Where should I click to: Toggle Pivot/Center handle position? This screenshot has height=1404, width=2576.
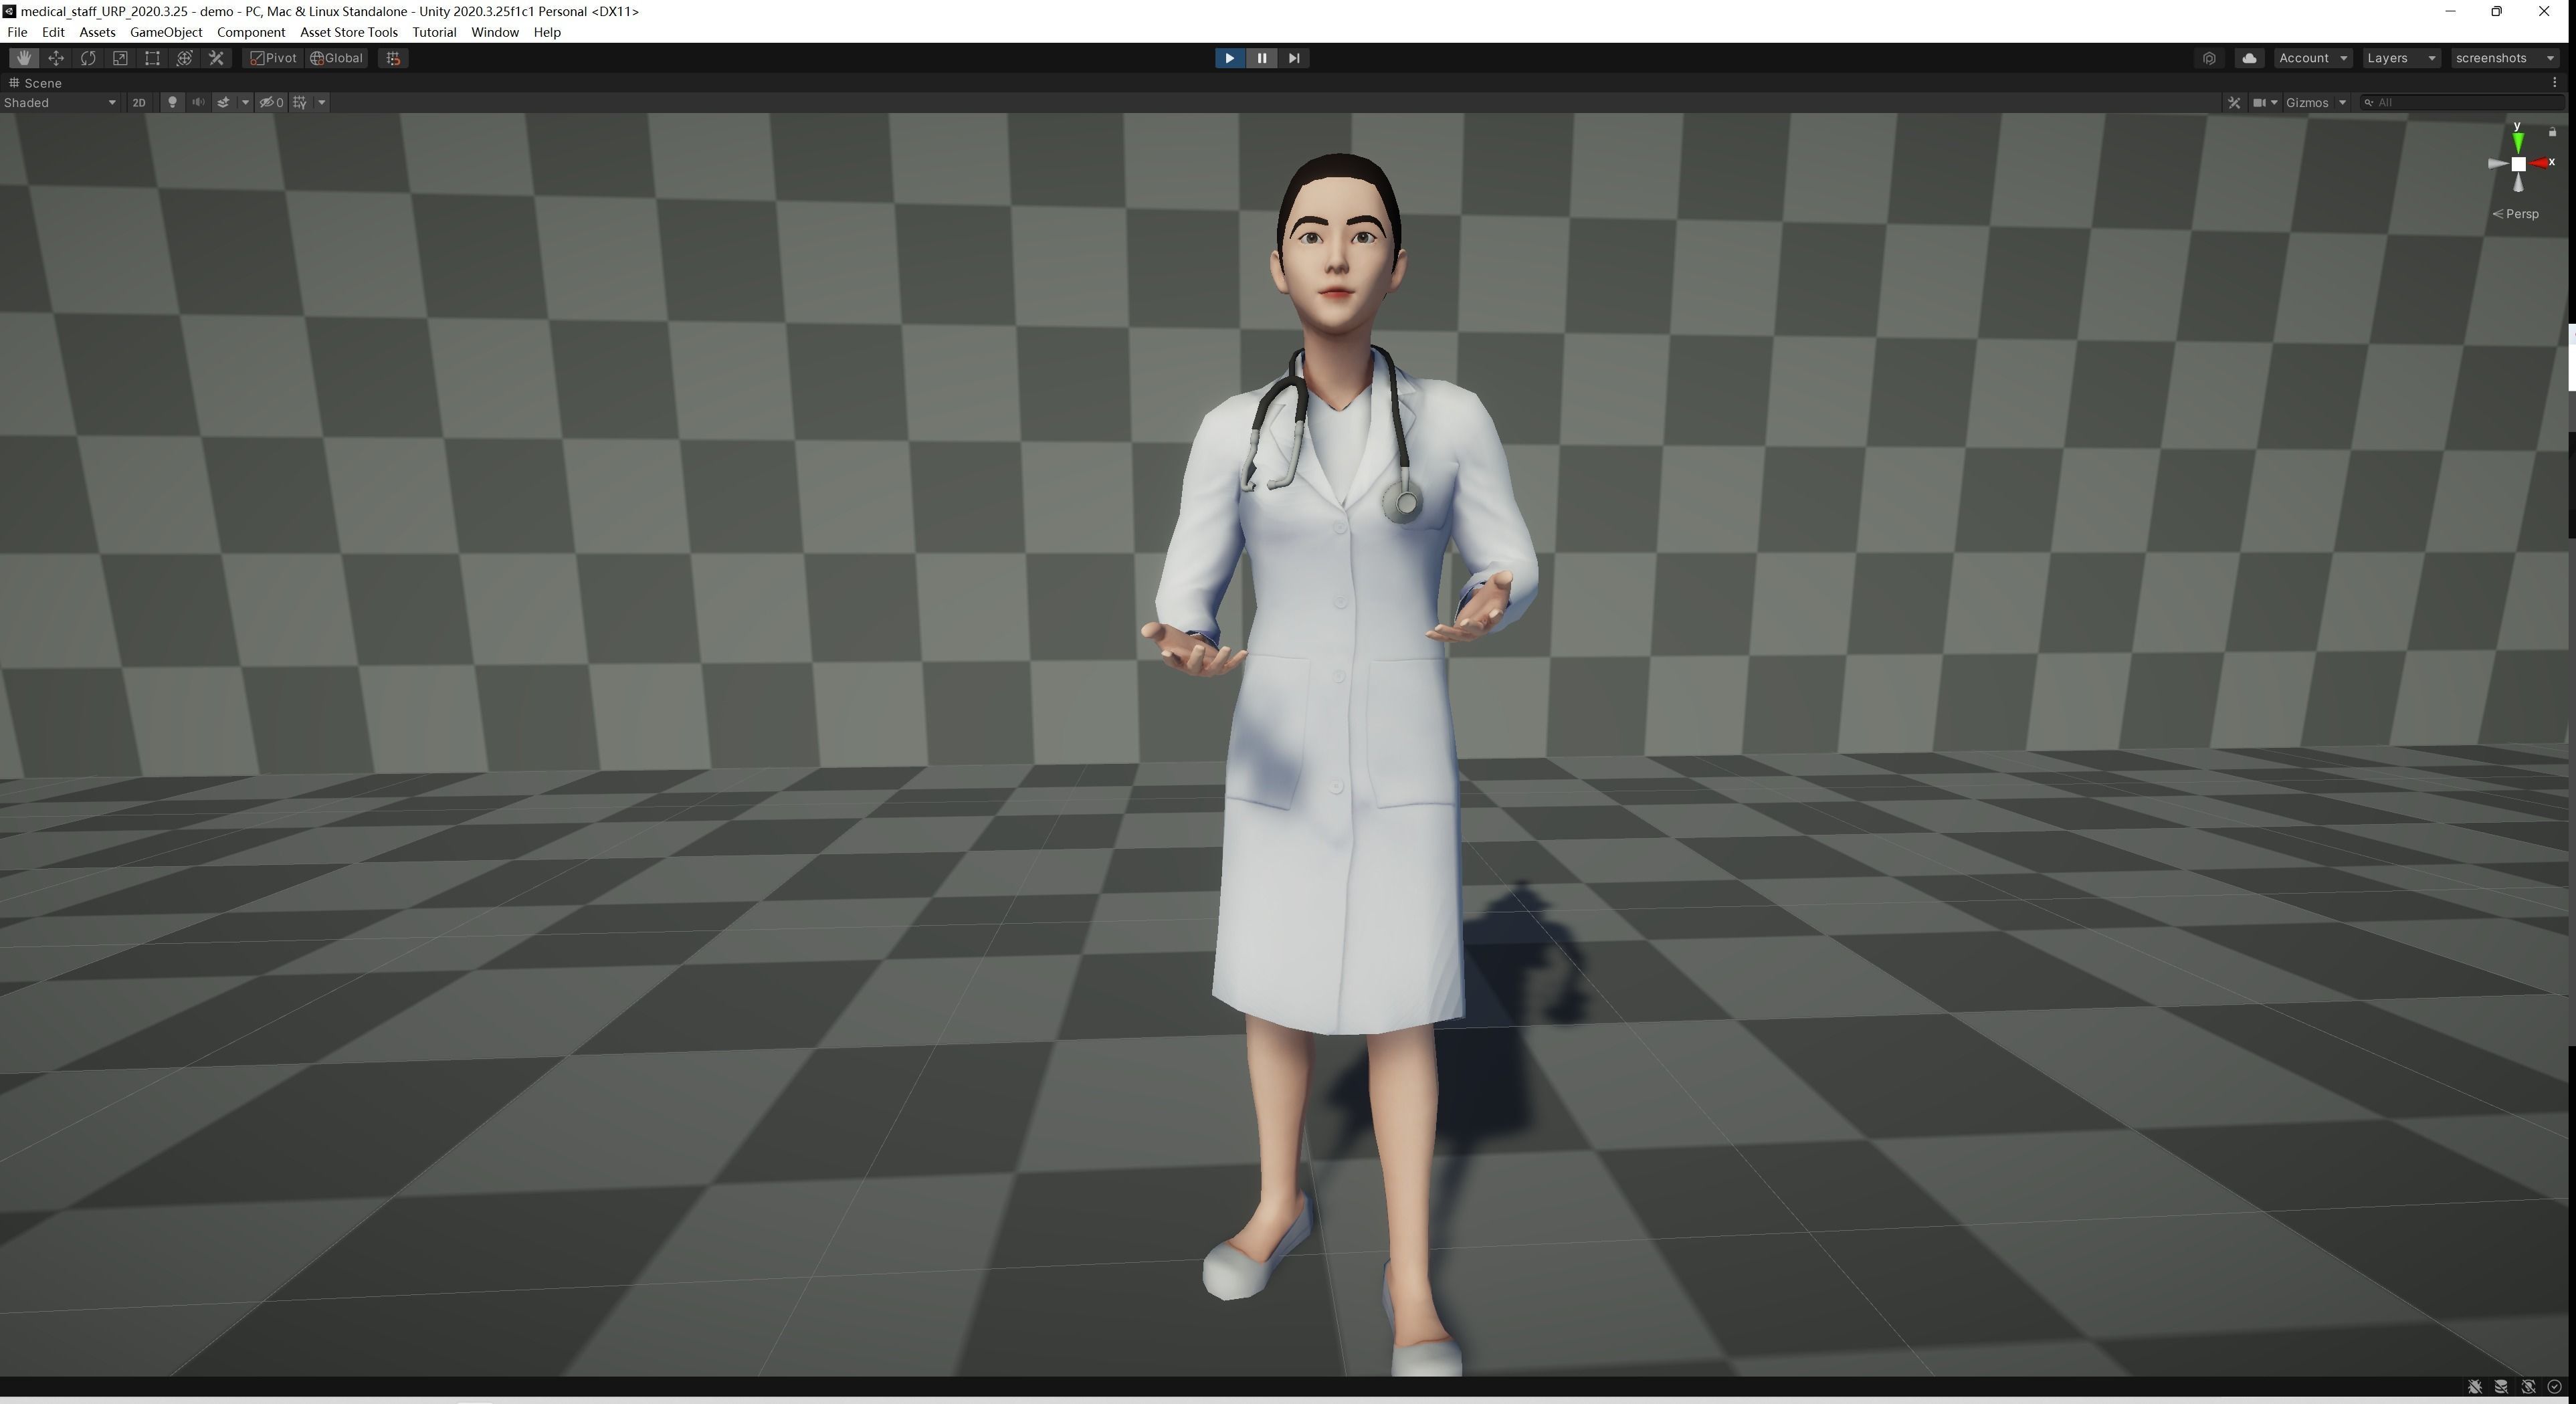click(x=273, y=58)
